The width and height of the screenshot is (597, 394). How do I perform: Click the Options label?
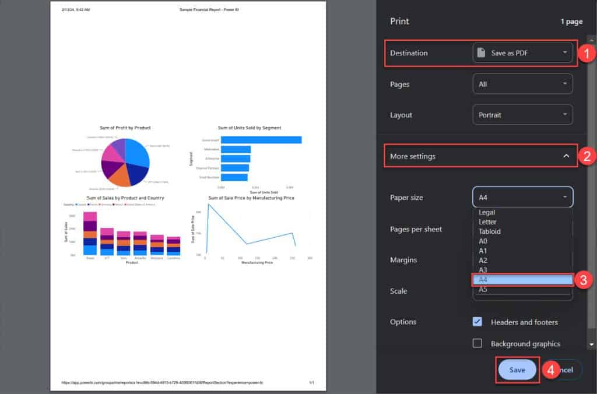(403, 322)
